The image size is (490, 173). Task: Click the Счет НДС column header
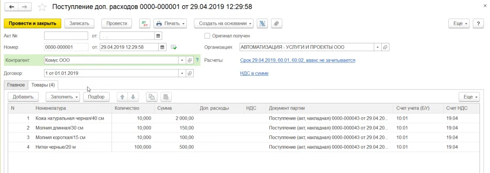tap(461, 108)
